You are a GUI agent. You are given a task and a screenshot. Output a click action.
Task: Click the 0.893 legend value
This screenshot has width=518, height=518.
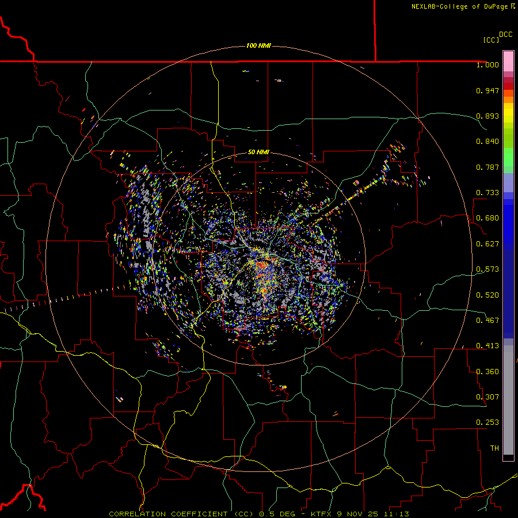coord(487,116)
